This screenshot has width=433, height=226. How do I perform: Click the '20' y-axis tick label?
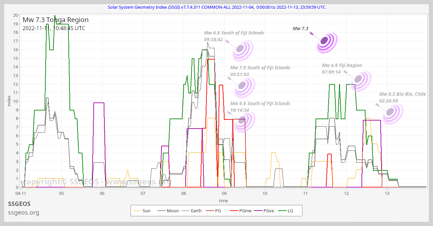pos(16,15)
